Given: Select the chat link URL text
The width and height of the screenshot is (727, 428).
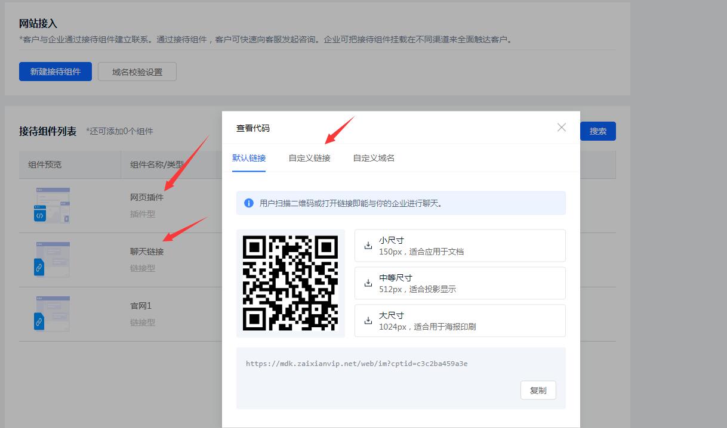Looking at the screenshot, I should (357, 364).
